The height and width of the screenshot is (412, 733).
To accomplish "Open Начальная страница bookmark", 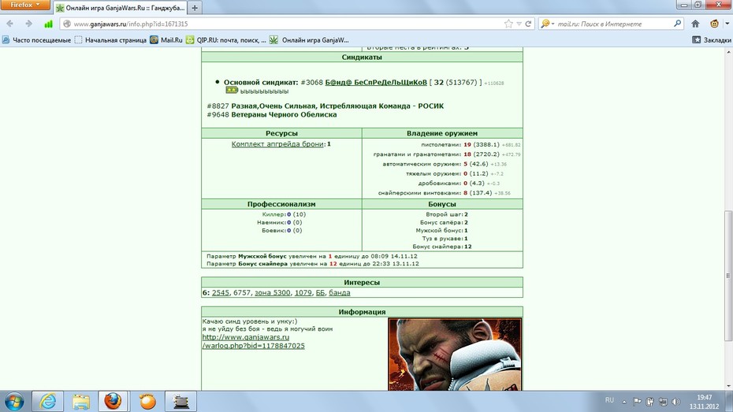I will (111, 40).
